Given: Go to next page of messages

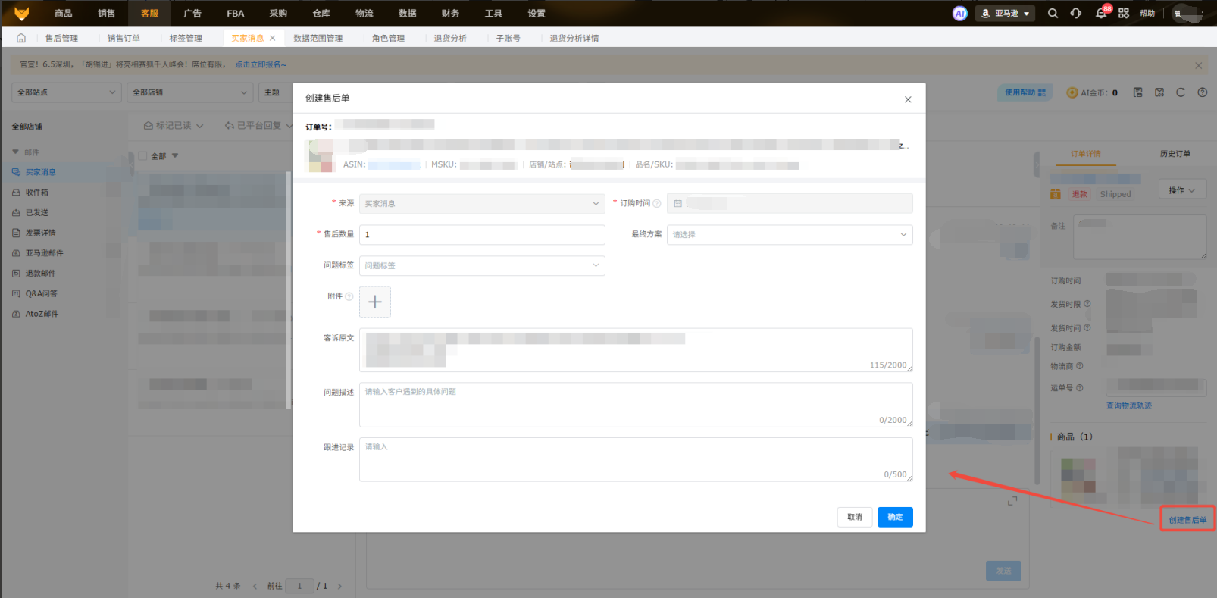Looking at the screenshot, I should pos(339,586).
